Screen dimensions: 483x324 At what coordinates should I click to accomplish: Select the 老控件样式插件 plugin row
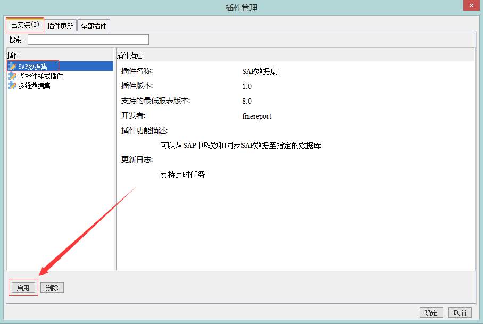pos(61,76)
